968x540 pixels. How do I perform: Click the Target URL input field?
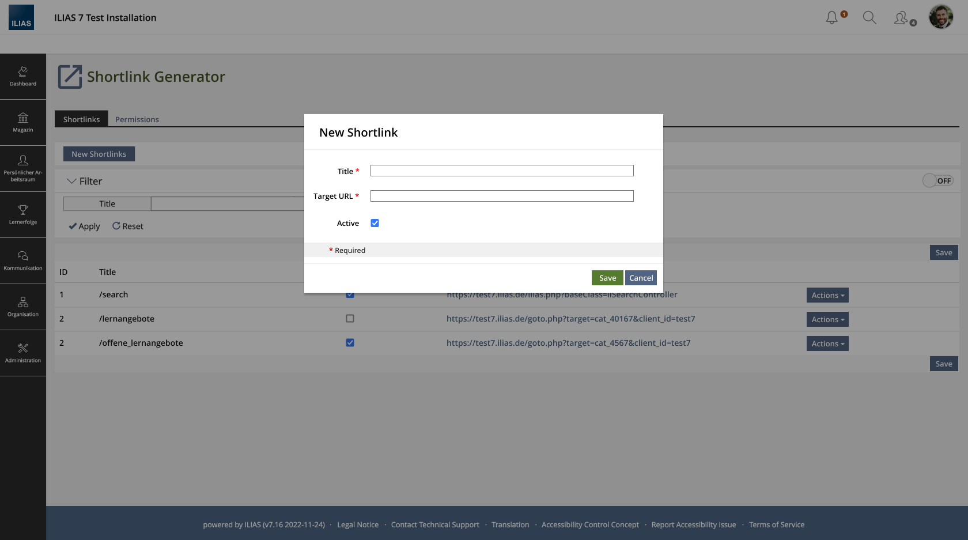[501, 196]
